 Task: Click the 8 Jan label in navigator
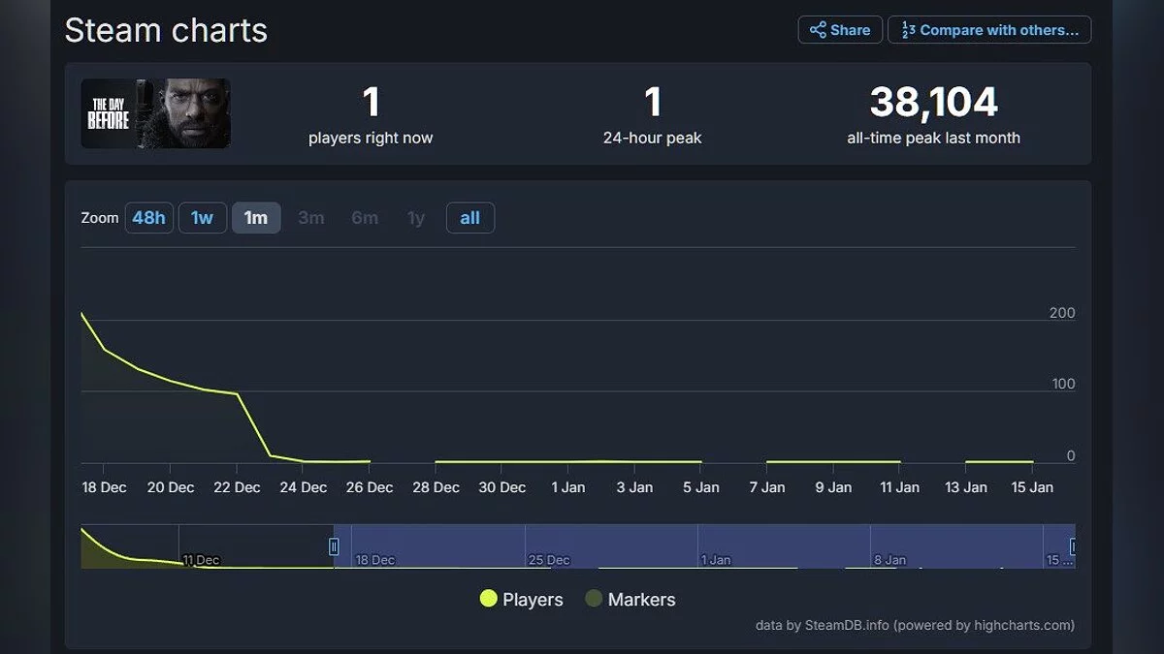click(x=889, y=560)
